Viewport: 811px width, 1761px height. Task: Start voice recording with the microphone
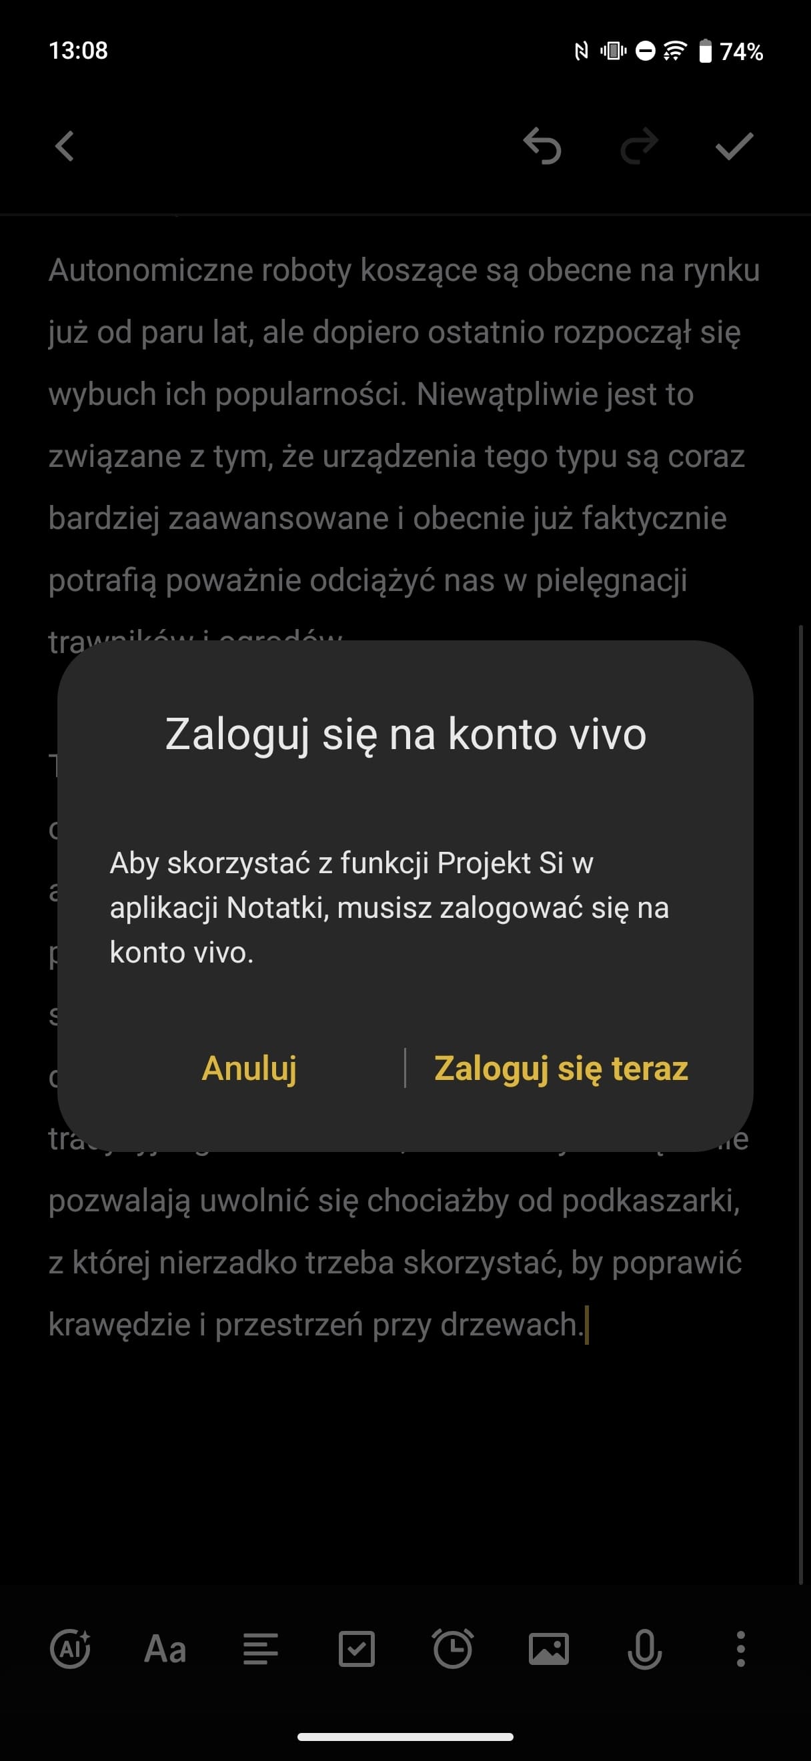(x=644, y=1650)
